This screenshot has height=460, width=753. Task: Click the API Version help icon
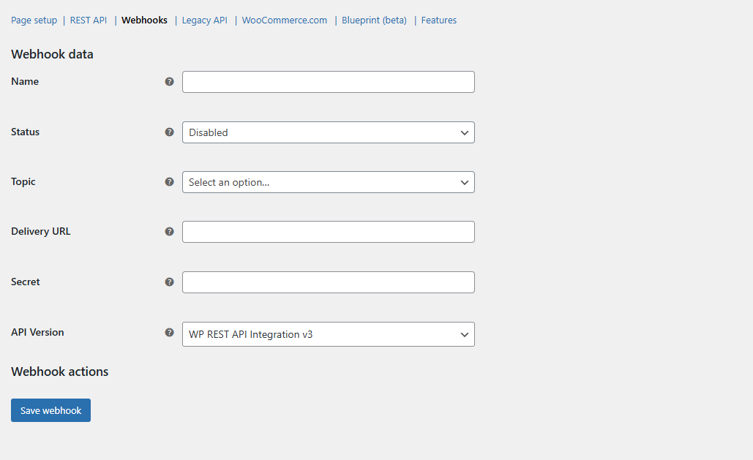pos(170,333)
